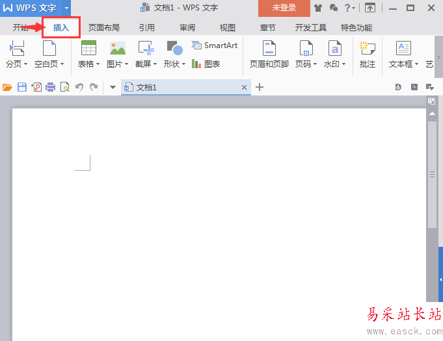Click the collapse ribbon upward-arrow icon
Viewport: 443px width, 341px height.
[370, 8]
